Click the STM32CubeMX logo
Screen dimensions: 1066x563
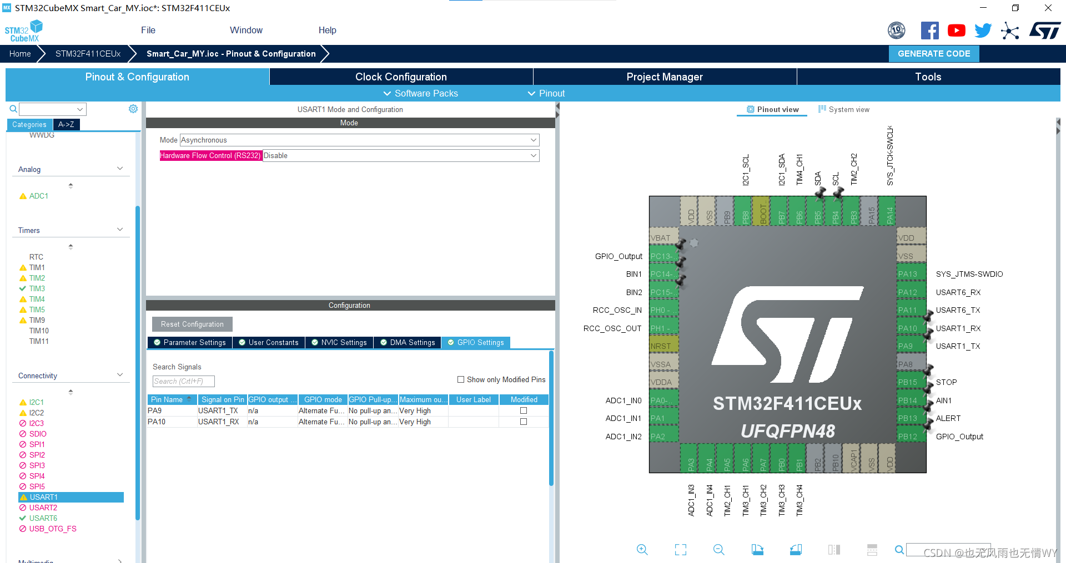point(24,31)
